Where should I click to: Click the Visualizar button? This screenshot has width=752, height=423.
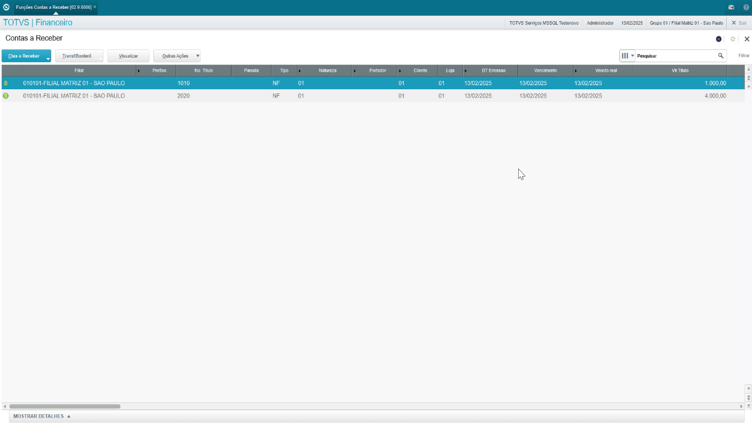pos(128,56)
